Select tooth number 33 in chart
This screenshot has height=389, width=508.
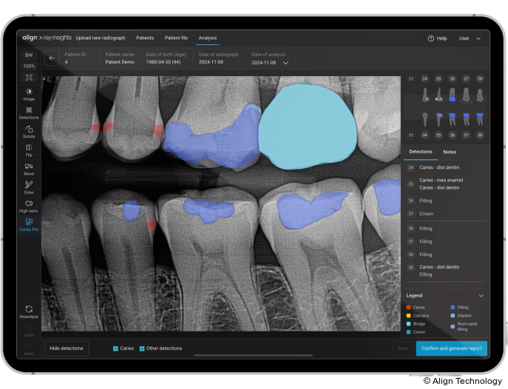point(411,135)
